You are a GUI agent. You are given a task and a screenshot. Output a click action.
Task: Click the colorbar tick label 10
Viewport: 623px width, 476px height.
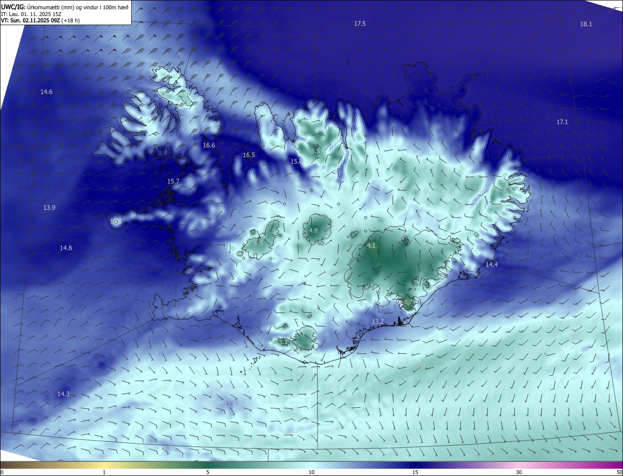311,473
